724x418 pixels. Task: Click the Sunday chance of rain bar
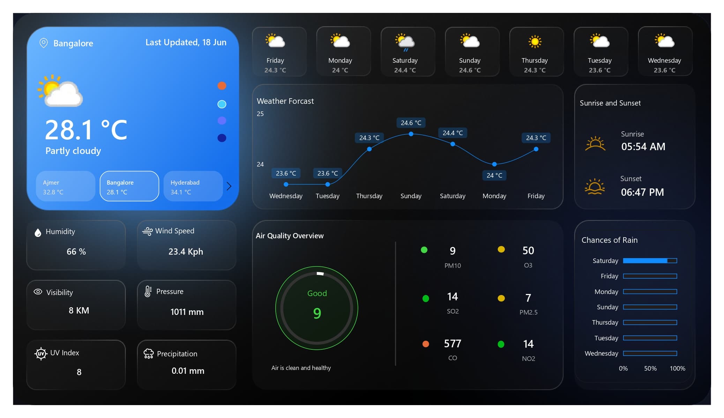coord(650,307)
